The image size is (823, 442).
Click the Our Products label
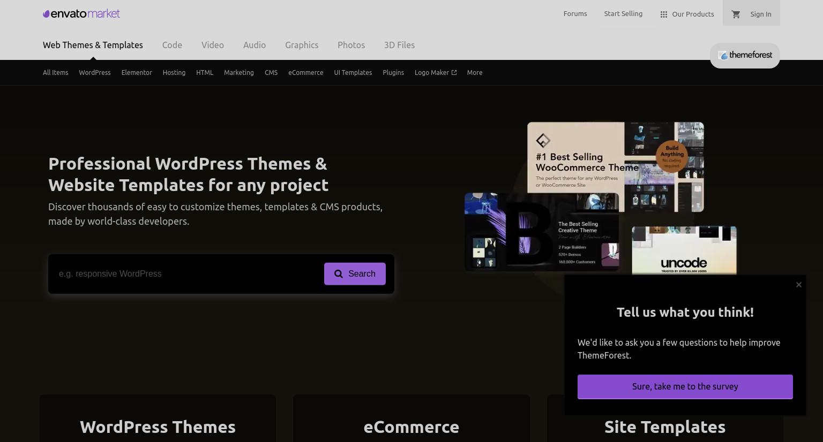tap(693, 14)
